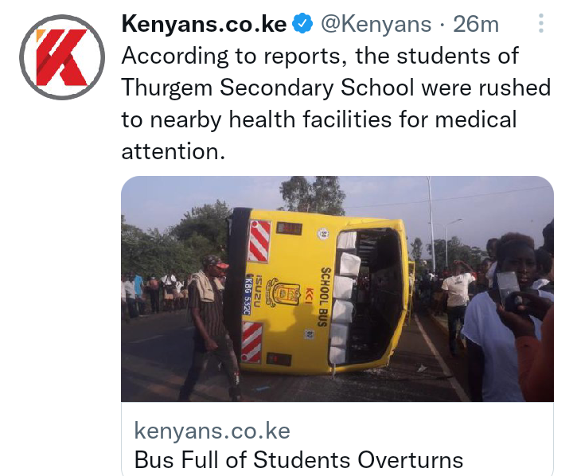Open the three-dot more options menu
This screenshot has width=573, height=476.
click(541, 23)
